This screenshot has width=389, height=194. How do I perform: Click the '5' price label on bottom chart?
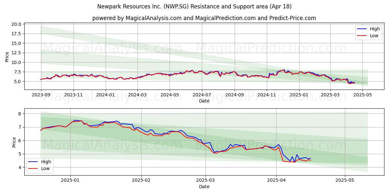[20, 154]
